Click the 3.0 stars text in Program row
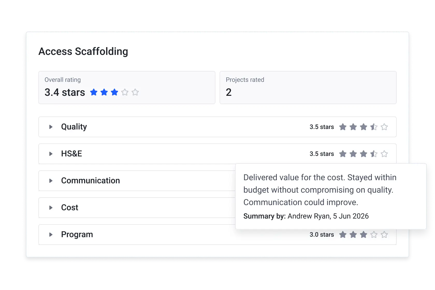Viewport: 435px width, 290px height. point(322,235)
